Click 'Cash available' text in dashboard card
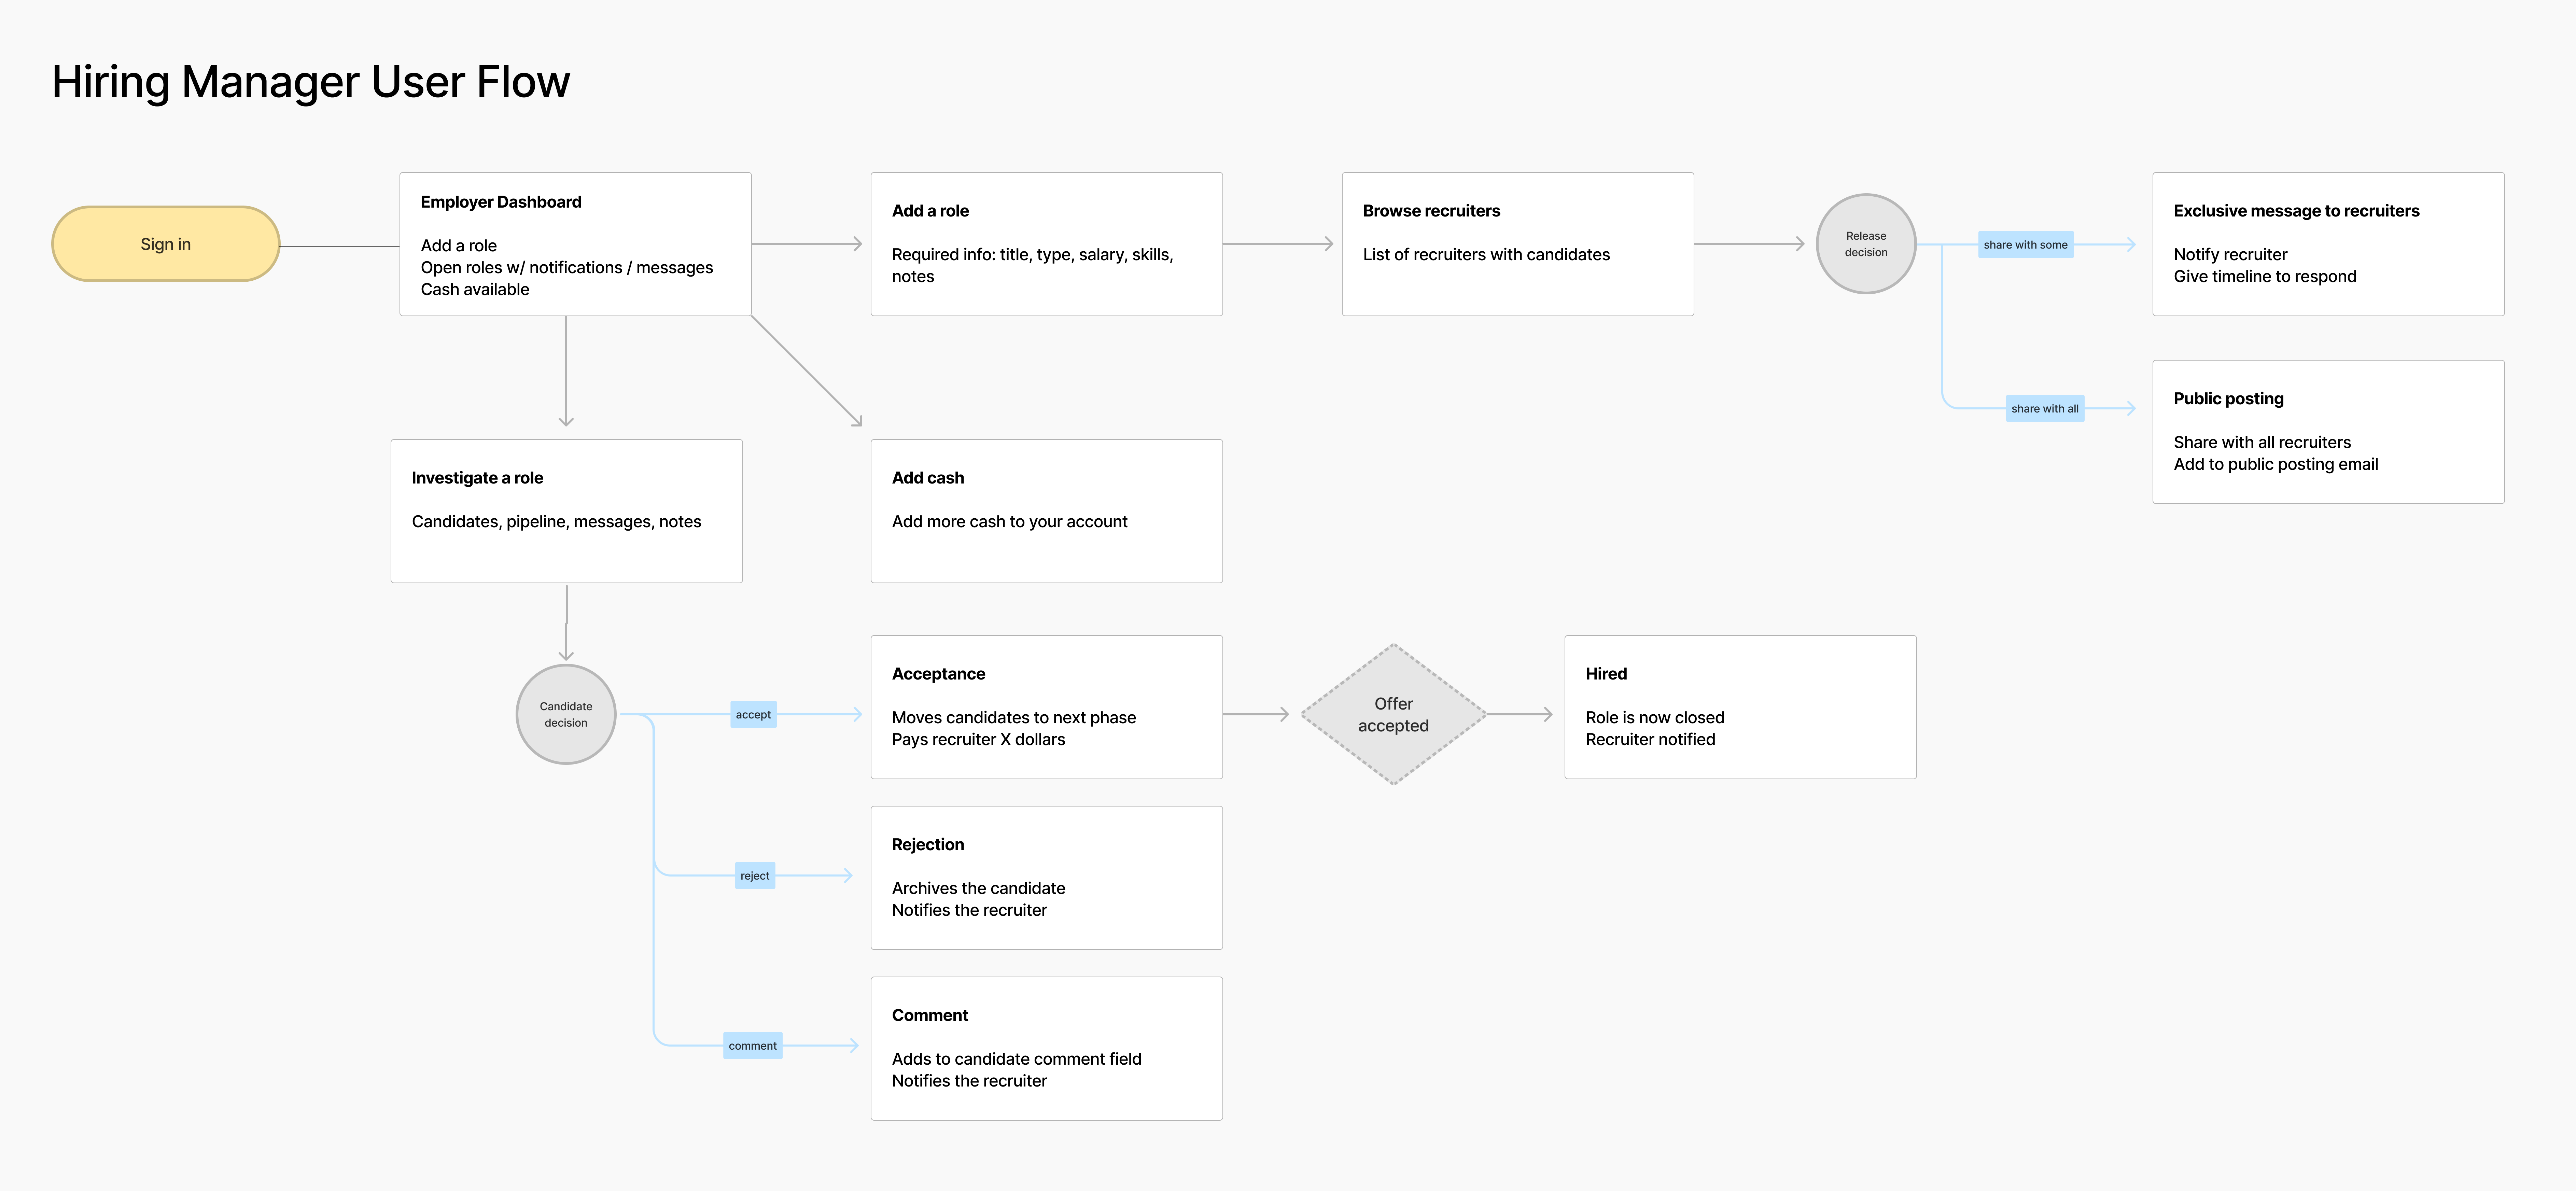Image resolution: width=2576 pixels, height=1191 pixels. [475, 290]
